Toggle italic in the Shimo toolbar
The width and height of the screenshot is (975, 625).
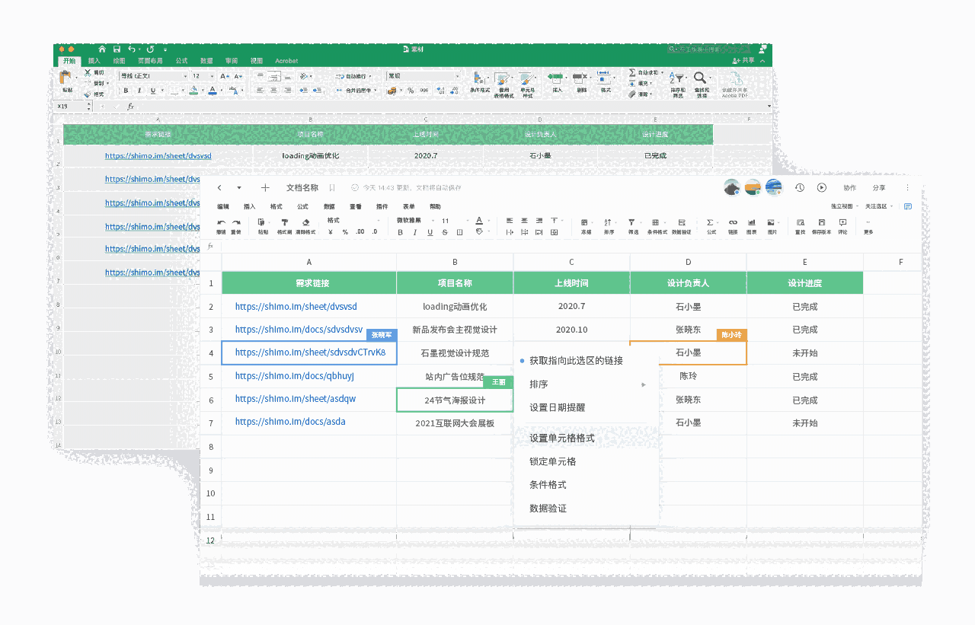coord(415,232)
